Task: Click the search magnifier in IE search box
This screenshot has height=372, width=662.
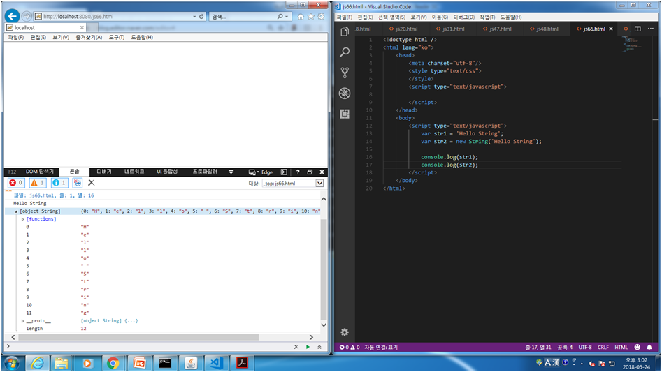Action: tap(280, 17)
